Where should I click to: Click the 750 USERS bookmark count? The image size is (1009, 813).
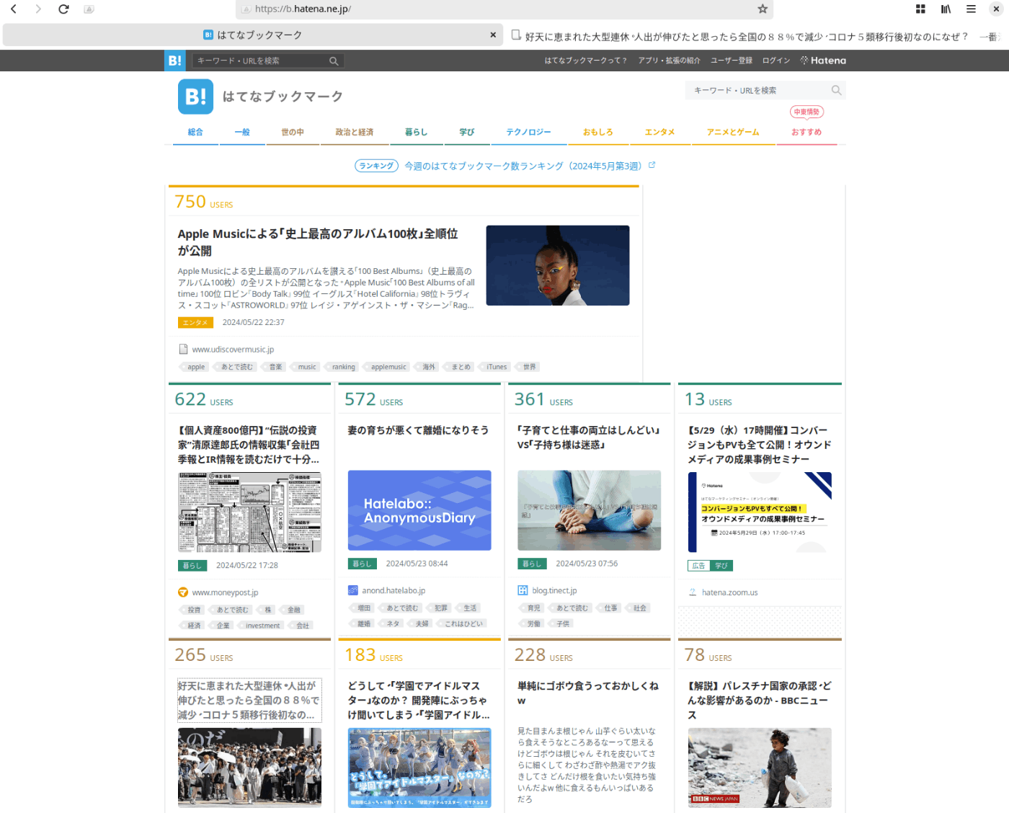204,202
